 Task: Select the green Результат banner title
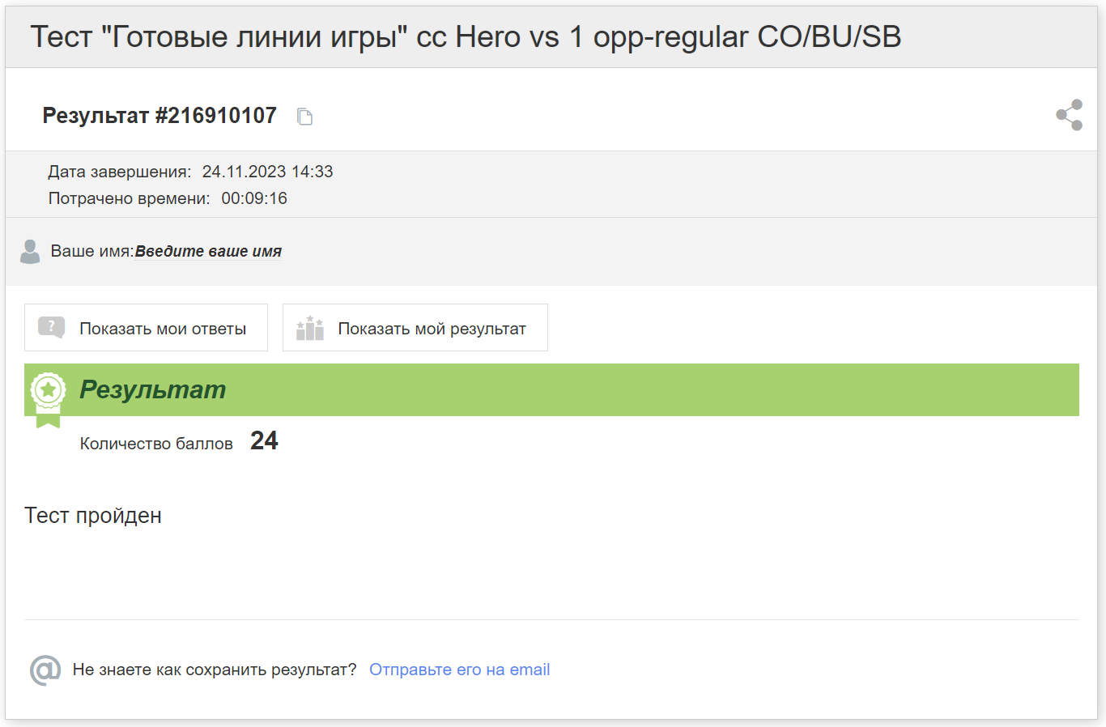click(152, 389)
